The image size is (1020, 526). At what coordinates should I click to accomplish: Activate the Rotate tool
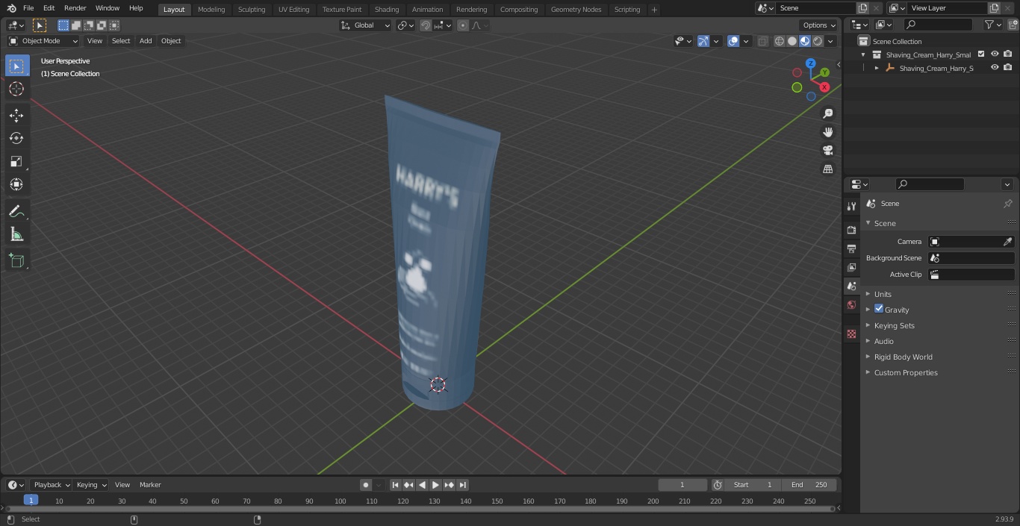[x=16, y=138]
